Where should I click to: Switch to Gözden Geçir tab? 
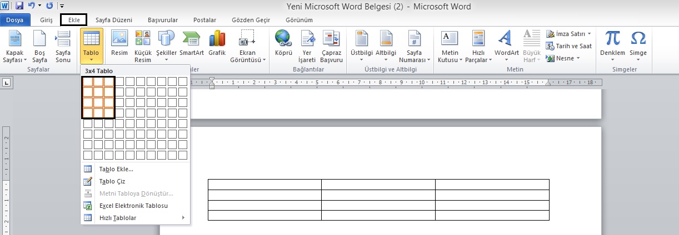coord(251,20)
